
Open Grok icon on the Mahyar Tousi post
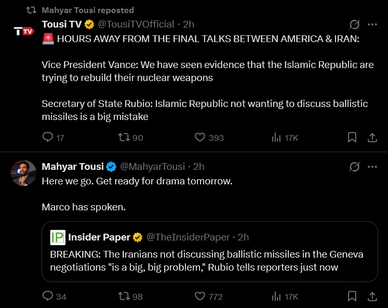355,167
